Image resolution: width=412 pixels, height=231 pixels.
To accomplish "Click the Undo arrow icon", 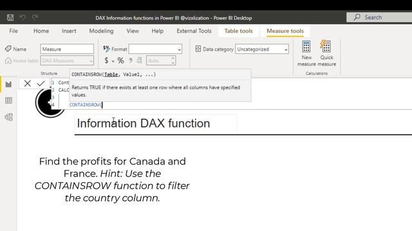I will pyautogui.click(x=23, y=17).
